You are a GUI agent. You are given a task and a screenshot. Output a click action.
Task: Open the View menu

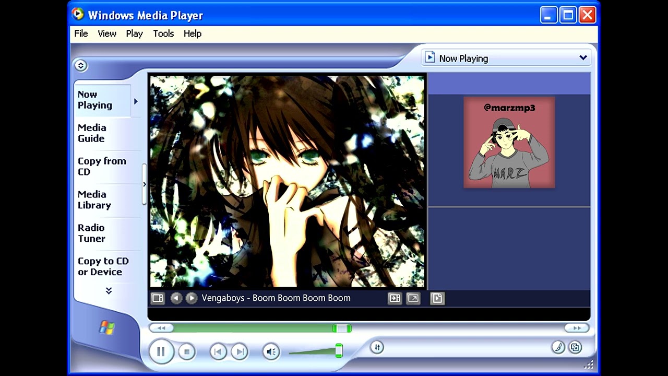pyautogui.click(x=107, y=33)
